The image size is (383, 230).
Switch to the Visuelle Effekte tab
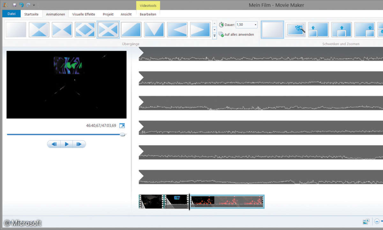[x=84, y=14]
